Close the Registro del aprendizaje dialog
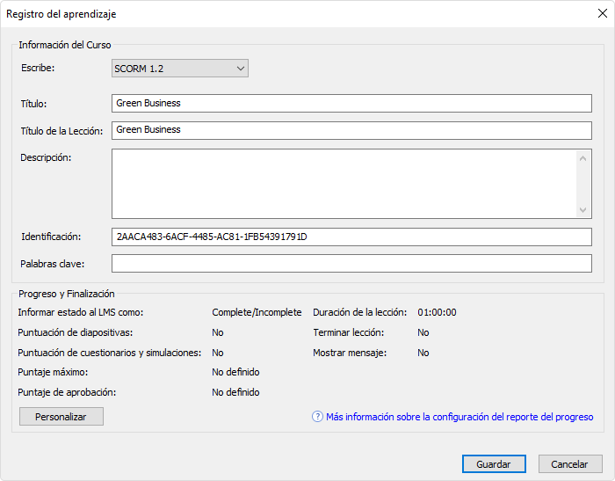 [603, 13]
